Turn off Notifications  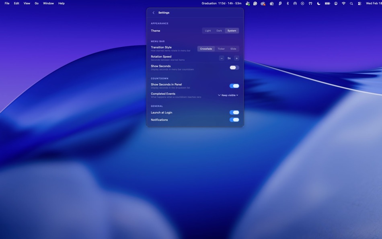(x=234, y=119)
